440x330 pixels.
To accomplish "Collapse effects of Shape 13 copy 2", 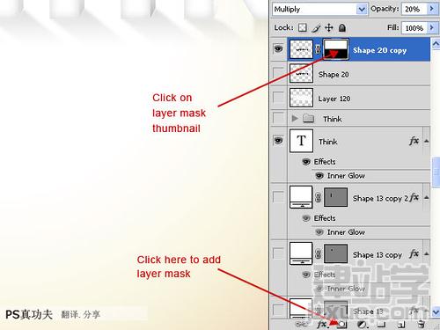I will tap(427, 198).
